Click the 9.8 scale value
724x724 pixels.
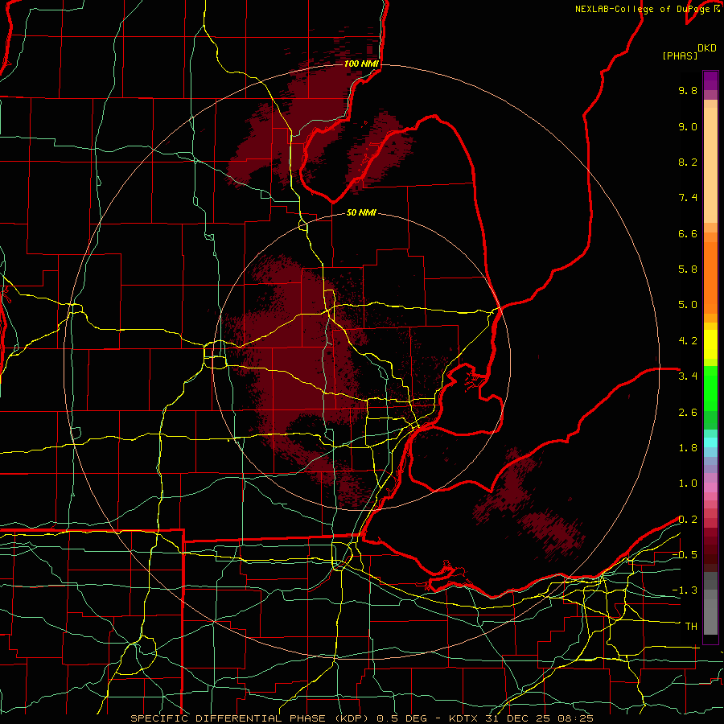tap(688, 90)
